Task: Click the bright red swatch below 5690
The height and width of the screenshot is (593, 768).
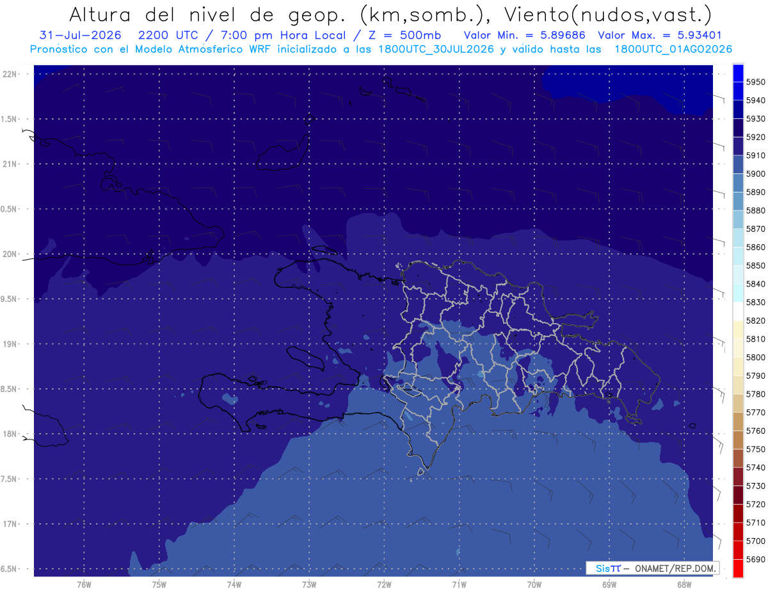Action: tap(737, 568)
